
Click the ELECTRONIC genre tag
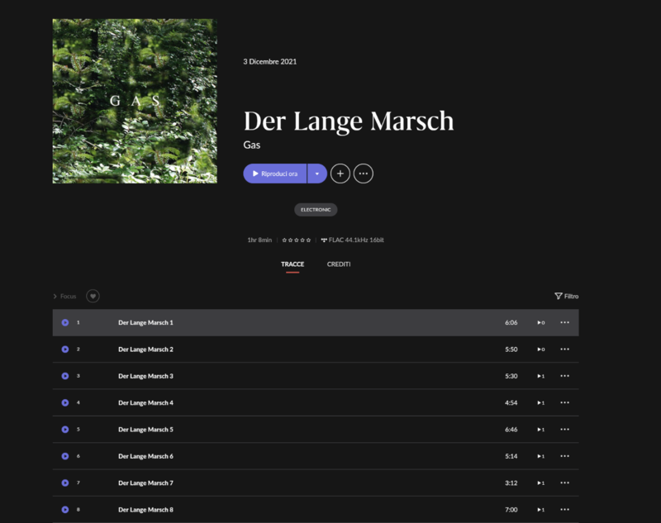316,210
